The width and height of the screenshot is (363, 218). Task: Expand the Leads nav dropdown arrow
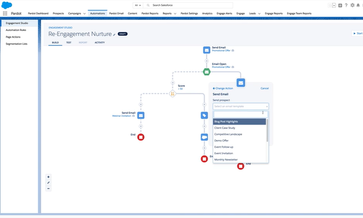[x=259, y=14]
